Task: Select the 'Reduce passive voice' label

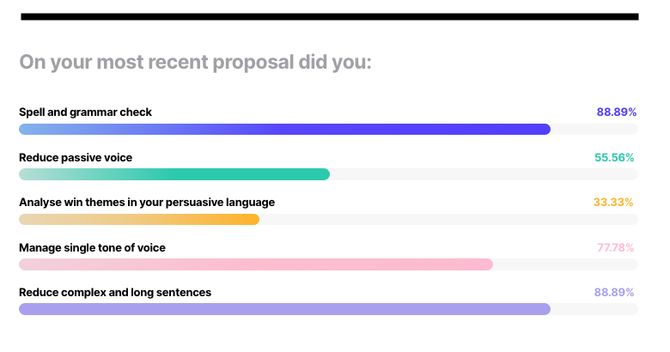Action: click(x=76, y=158)
